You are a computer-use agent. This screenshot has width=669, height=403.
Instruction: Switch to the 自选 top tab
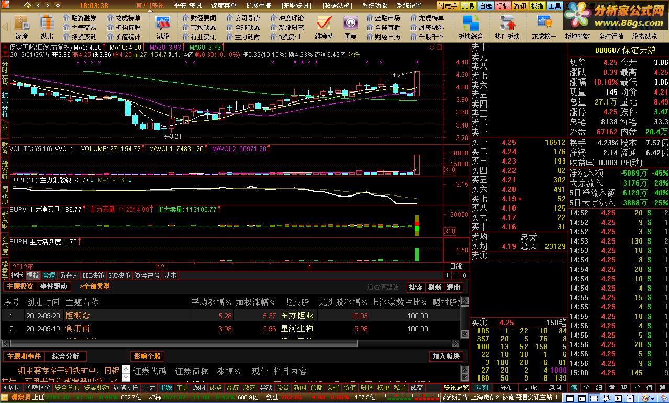click(x=485, y=6)
